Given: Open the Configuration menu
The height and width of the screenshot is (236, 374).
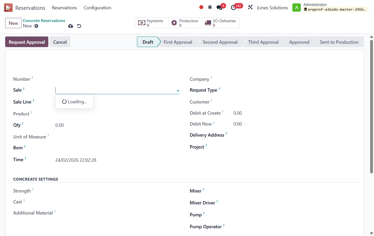Looking at the screenshot, I should tap(97, 8).
